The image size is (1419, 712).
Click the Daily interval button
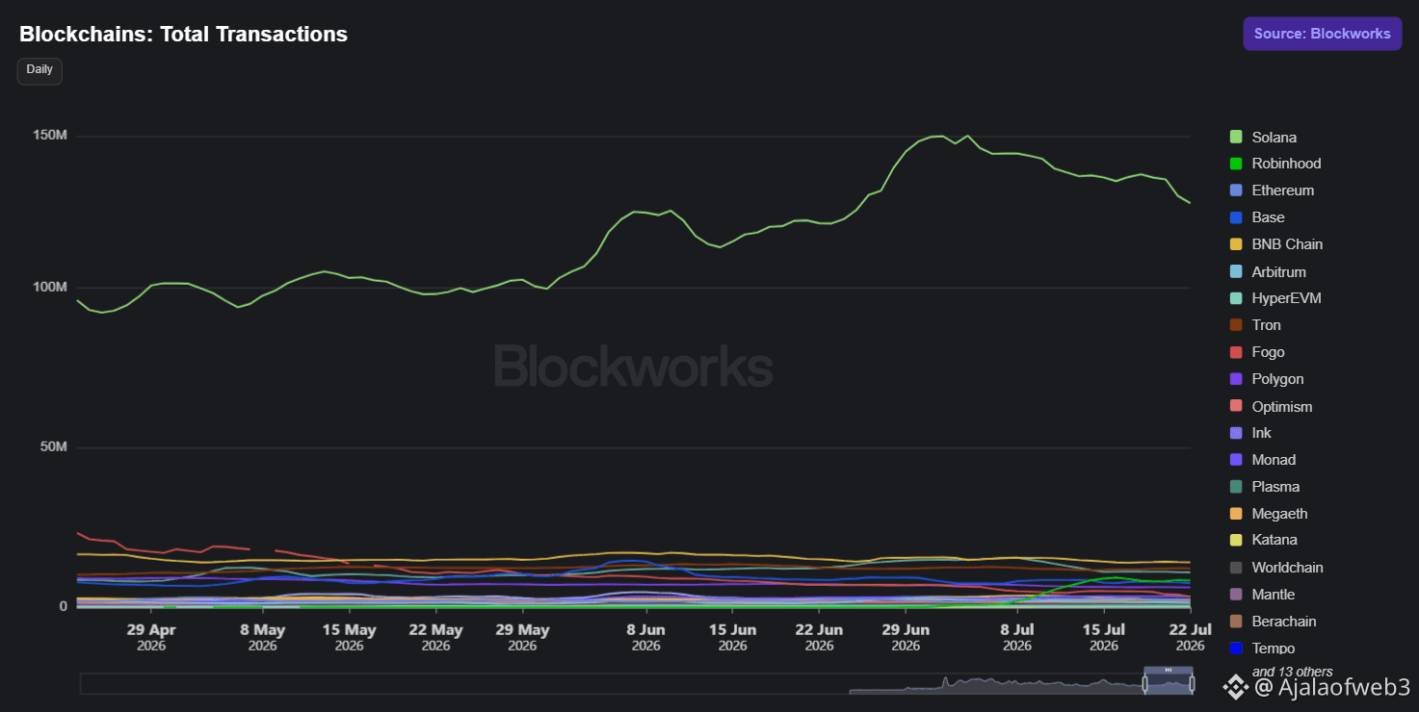tap(39, 70)
